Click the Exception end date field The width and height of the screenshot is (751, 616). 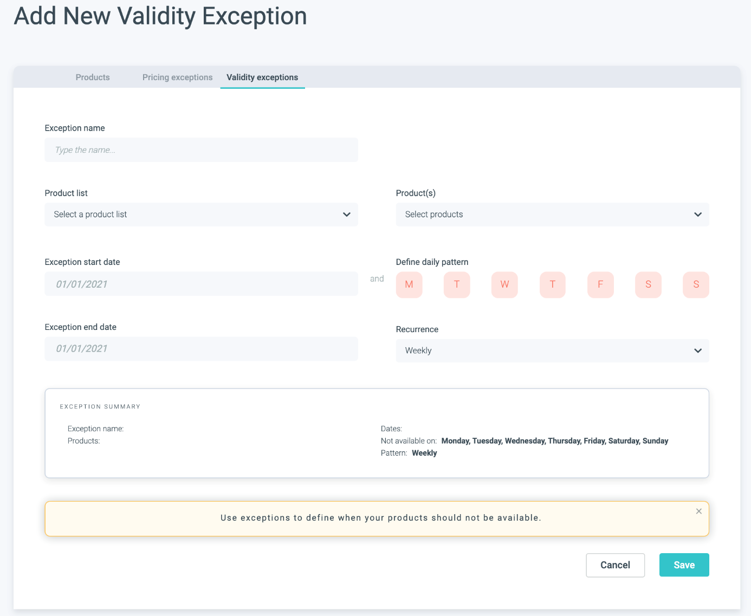tap(201, 349)
